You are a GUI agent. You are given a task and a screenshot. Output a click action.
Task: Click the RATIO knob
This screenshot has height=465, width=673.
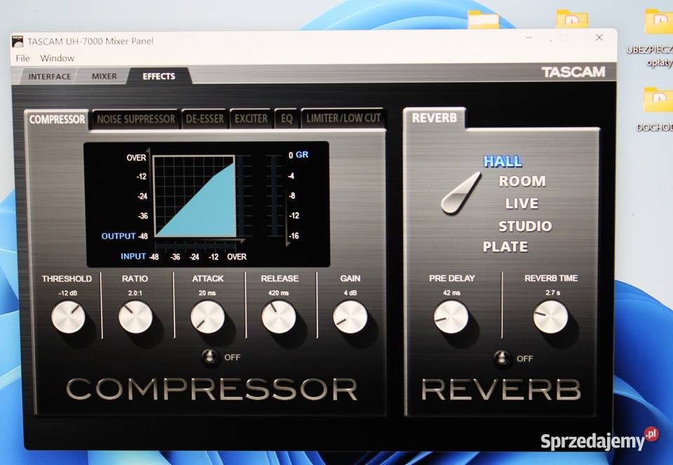coord(135,317)
